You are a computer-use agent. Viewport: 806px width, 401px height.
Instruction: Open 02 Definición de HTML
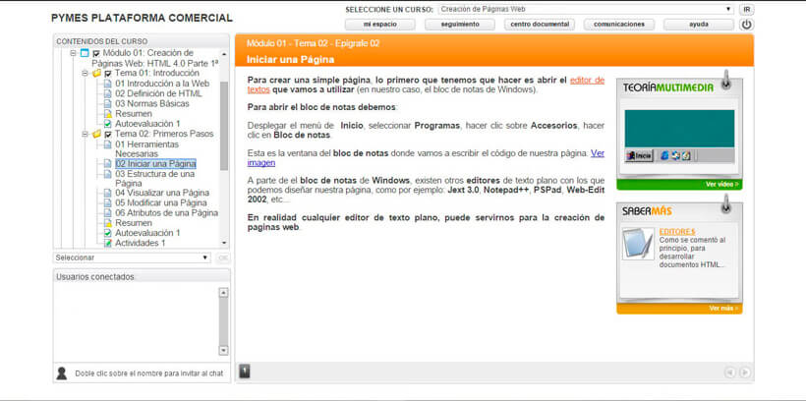pos(158,93)
